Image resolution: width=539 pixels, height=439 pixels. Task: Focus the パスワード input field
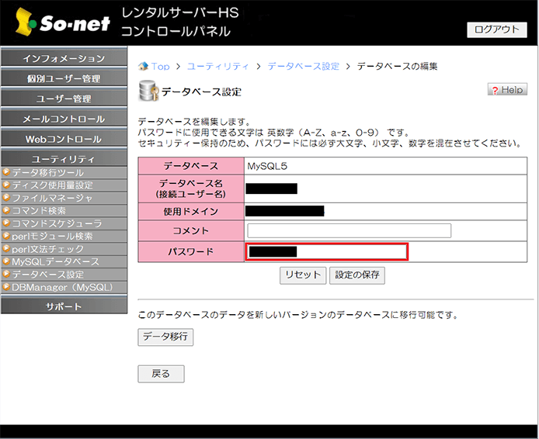pyautogui.click(x=326, y=251)
